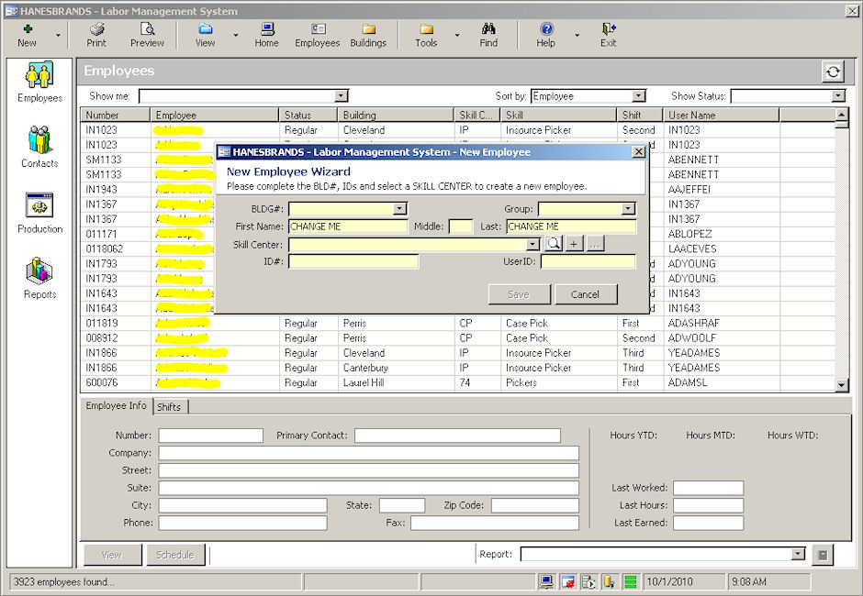Select row with user name ADASHRAF
The image size is (863, 596).
coord(457,324)
